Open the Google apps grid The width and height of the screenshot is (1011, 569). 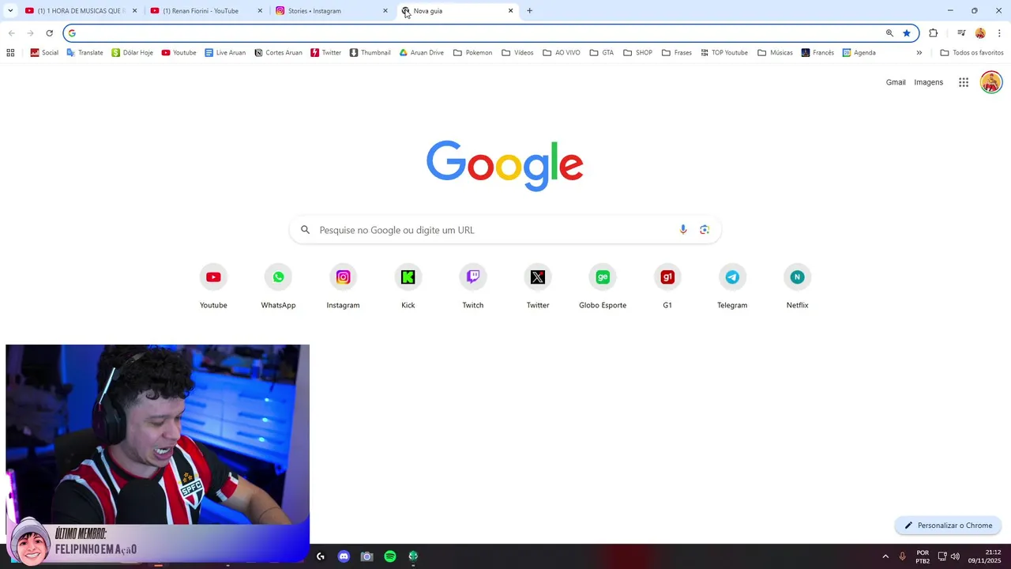click(964, 82)
